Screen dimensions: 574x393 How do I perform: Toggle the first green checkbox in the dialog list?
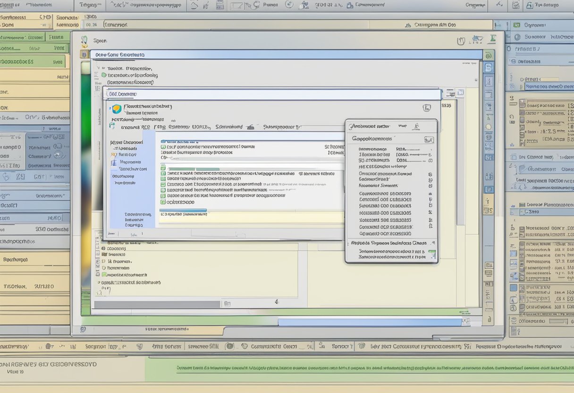[163, 147]
